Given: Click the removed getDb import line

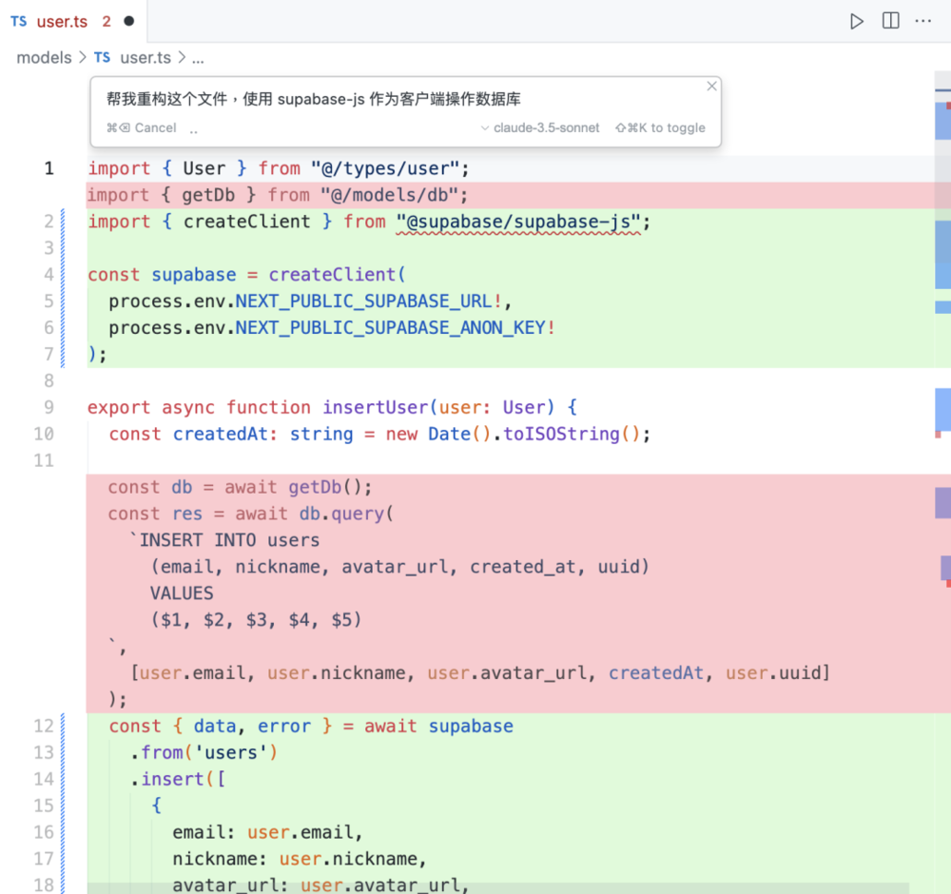Looking at the screenshot, I should [278, 195].
